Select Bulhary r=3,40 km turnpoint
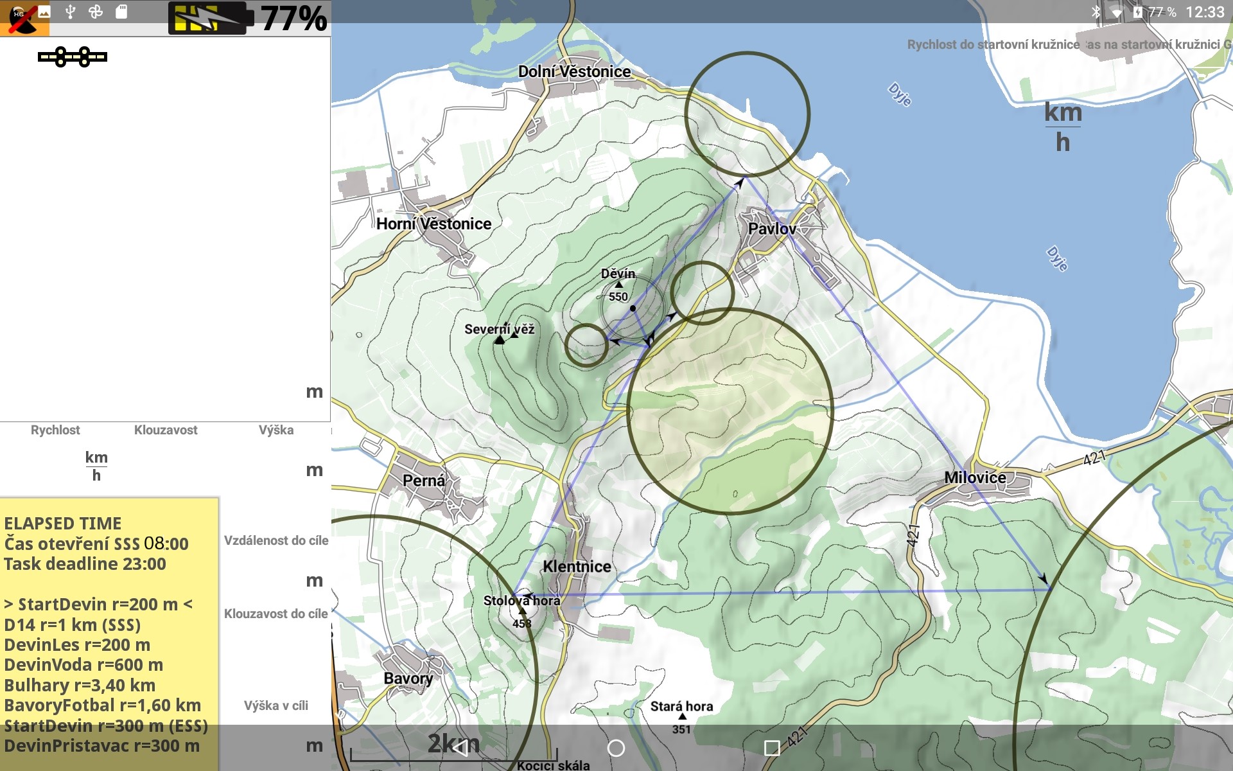Viewport: 1233px width, 771px height. tap(80, 685)
